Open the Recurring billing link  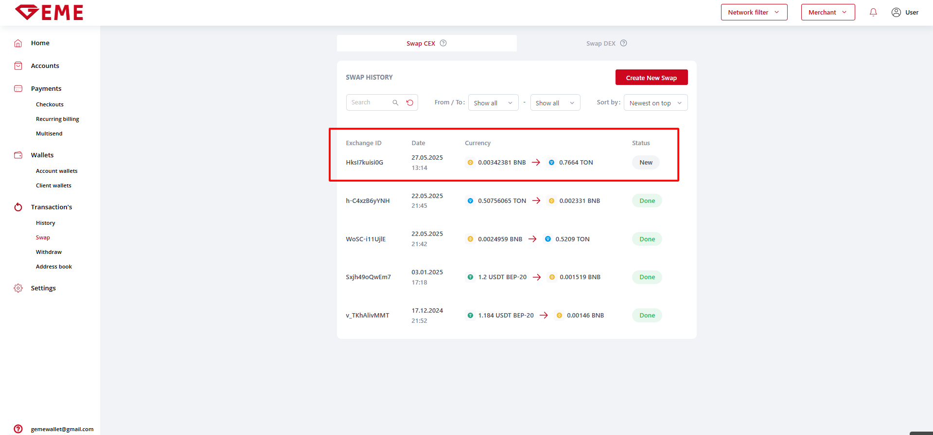coord(57,119)
